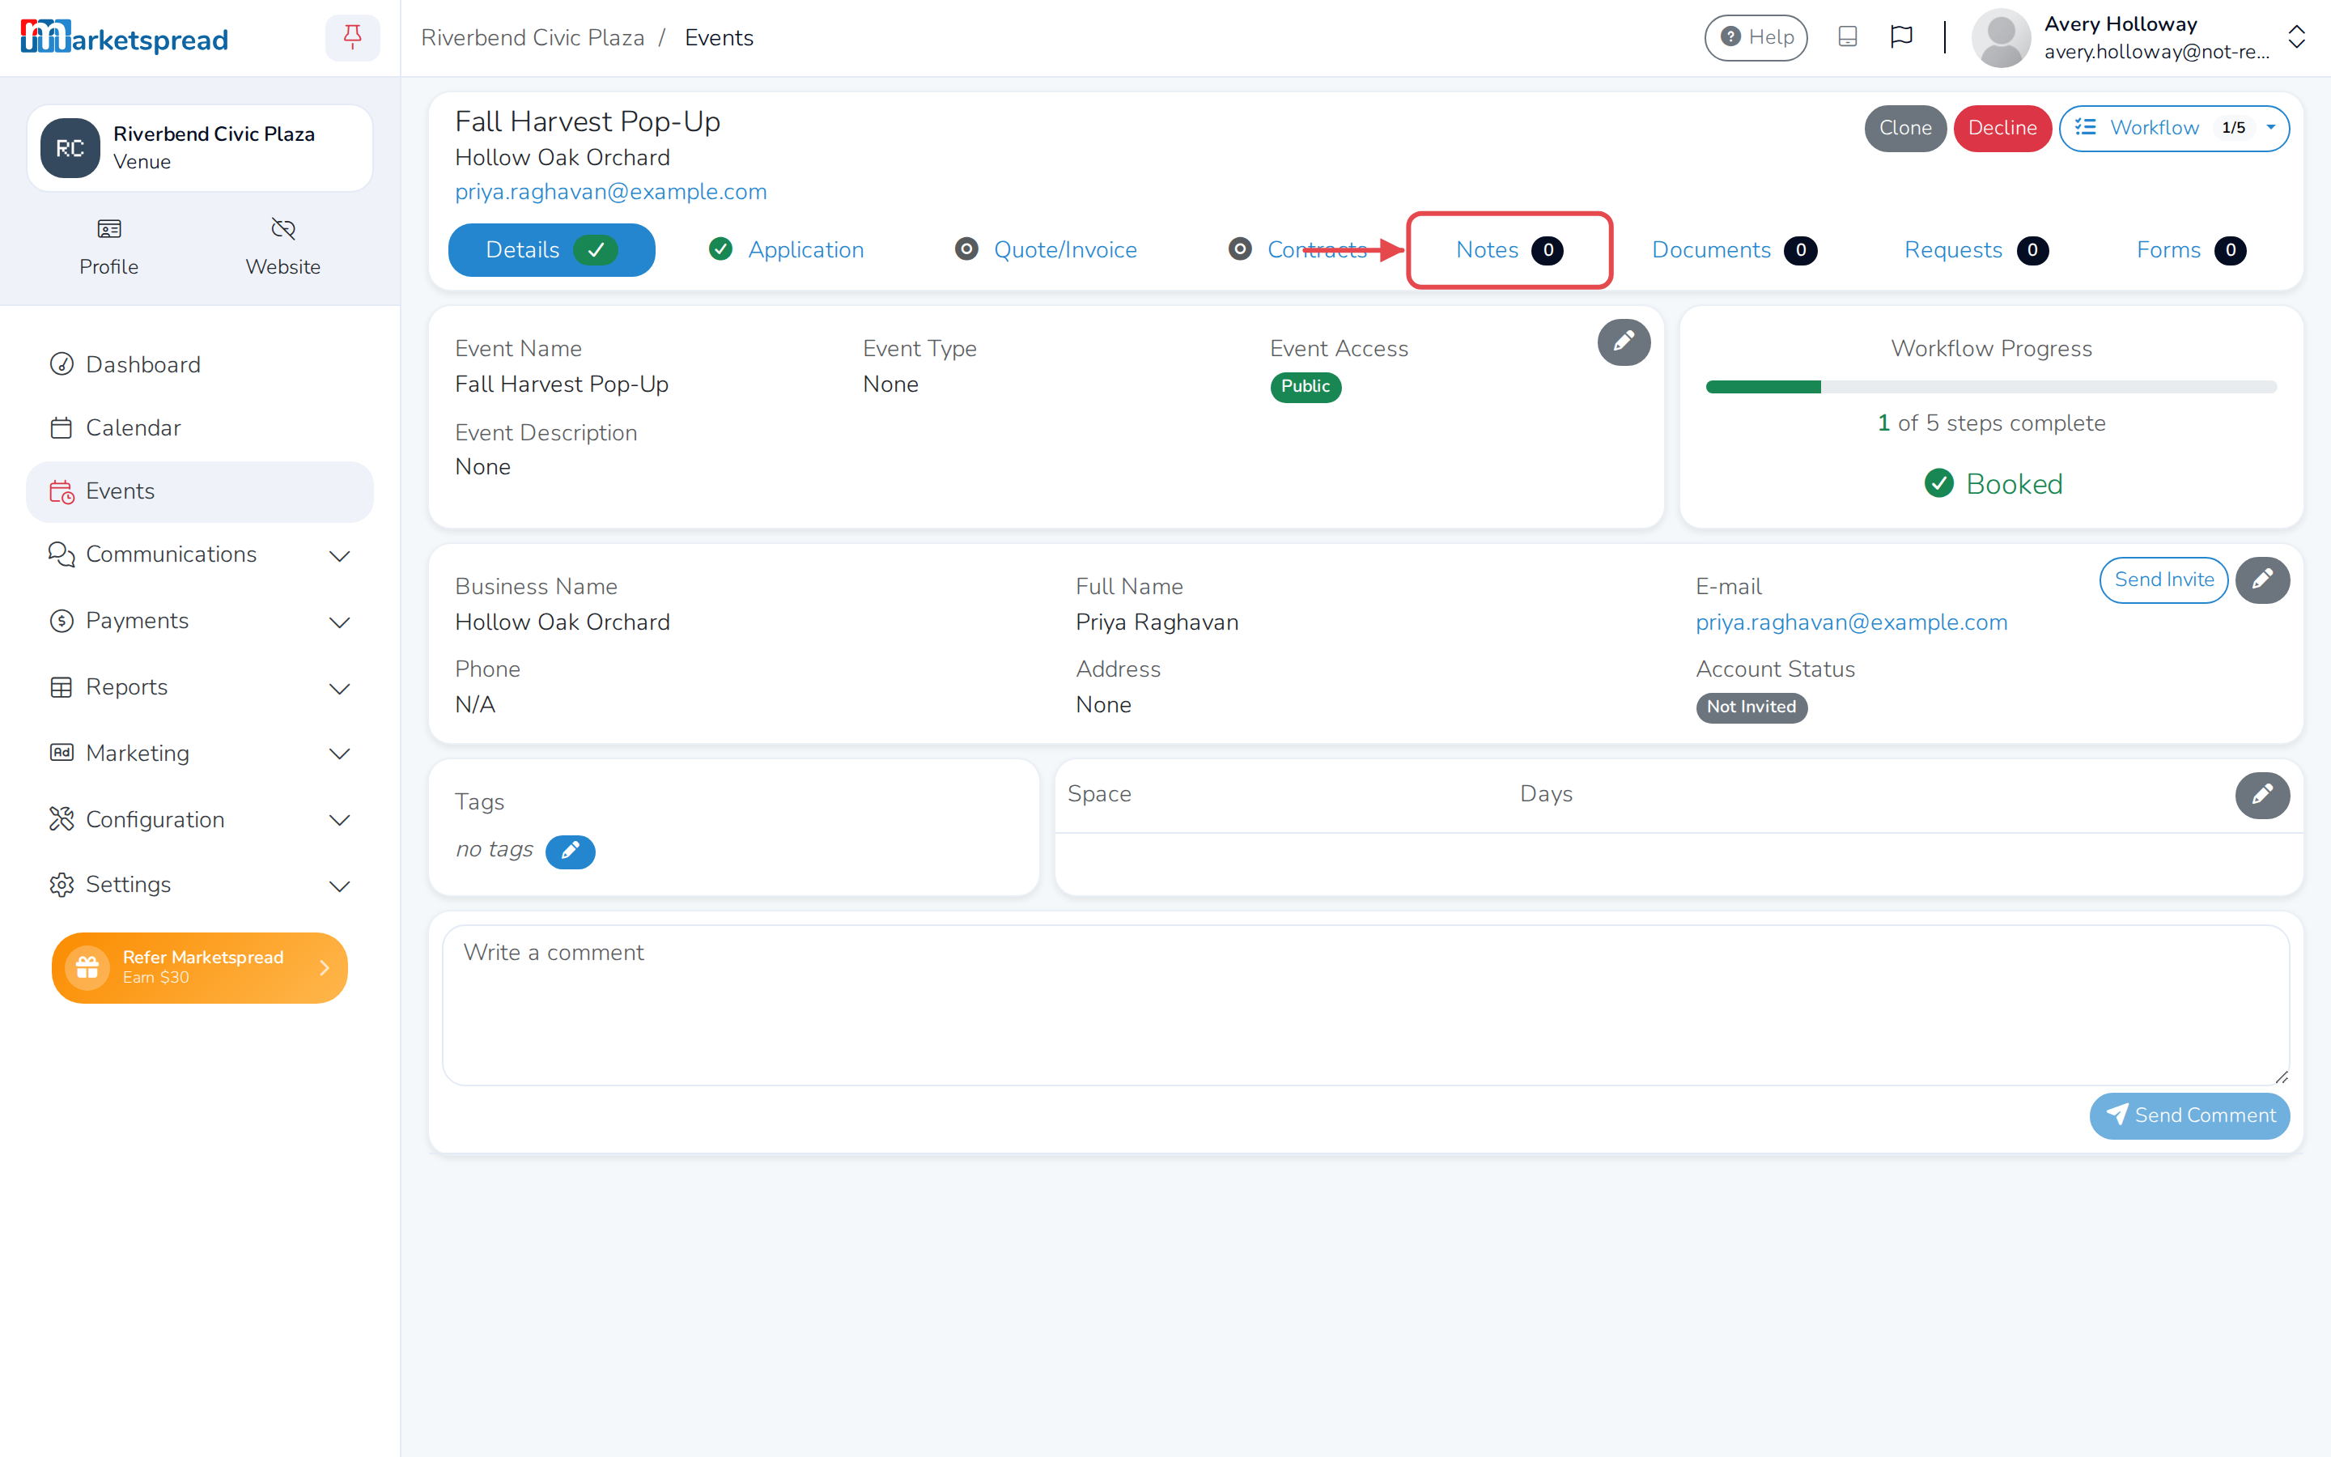This screenshot has height=1457, width=2331.
Task: Click the Clone button
Action: (x=1904, y=128)
